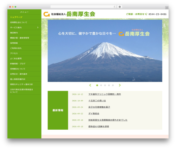Add a new tab with the plus button
176x149 pixels.
(167, 8)
